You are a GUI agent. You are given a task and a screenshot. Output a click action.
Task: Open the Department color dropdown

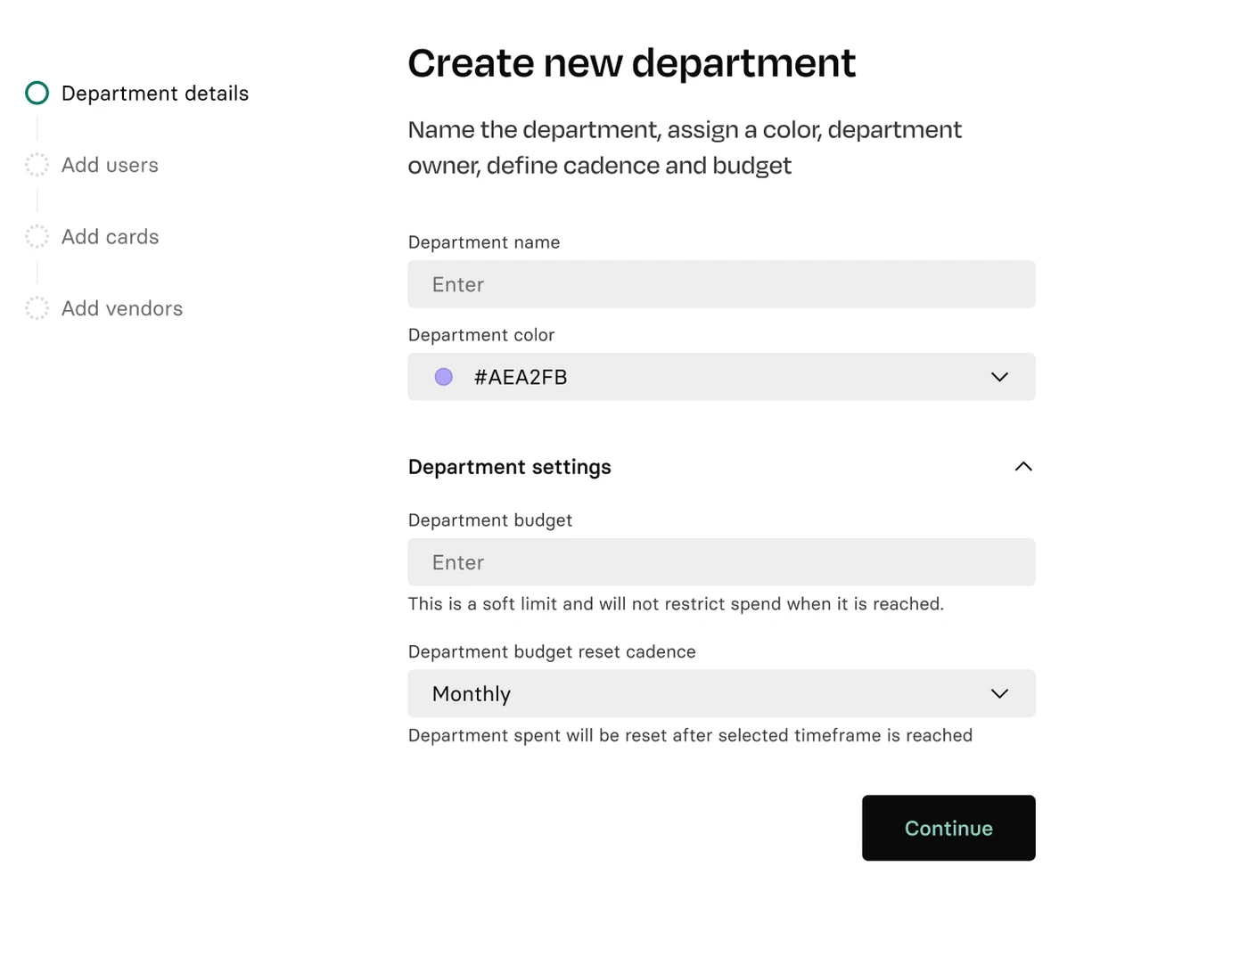point(721,377)
